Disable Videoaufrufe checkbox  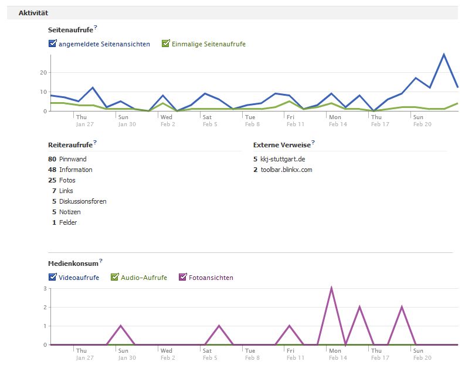pos(53,277)
